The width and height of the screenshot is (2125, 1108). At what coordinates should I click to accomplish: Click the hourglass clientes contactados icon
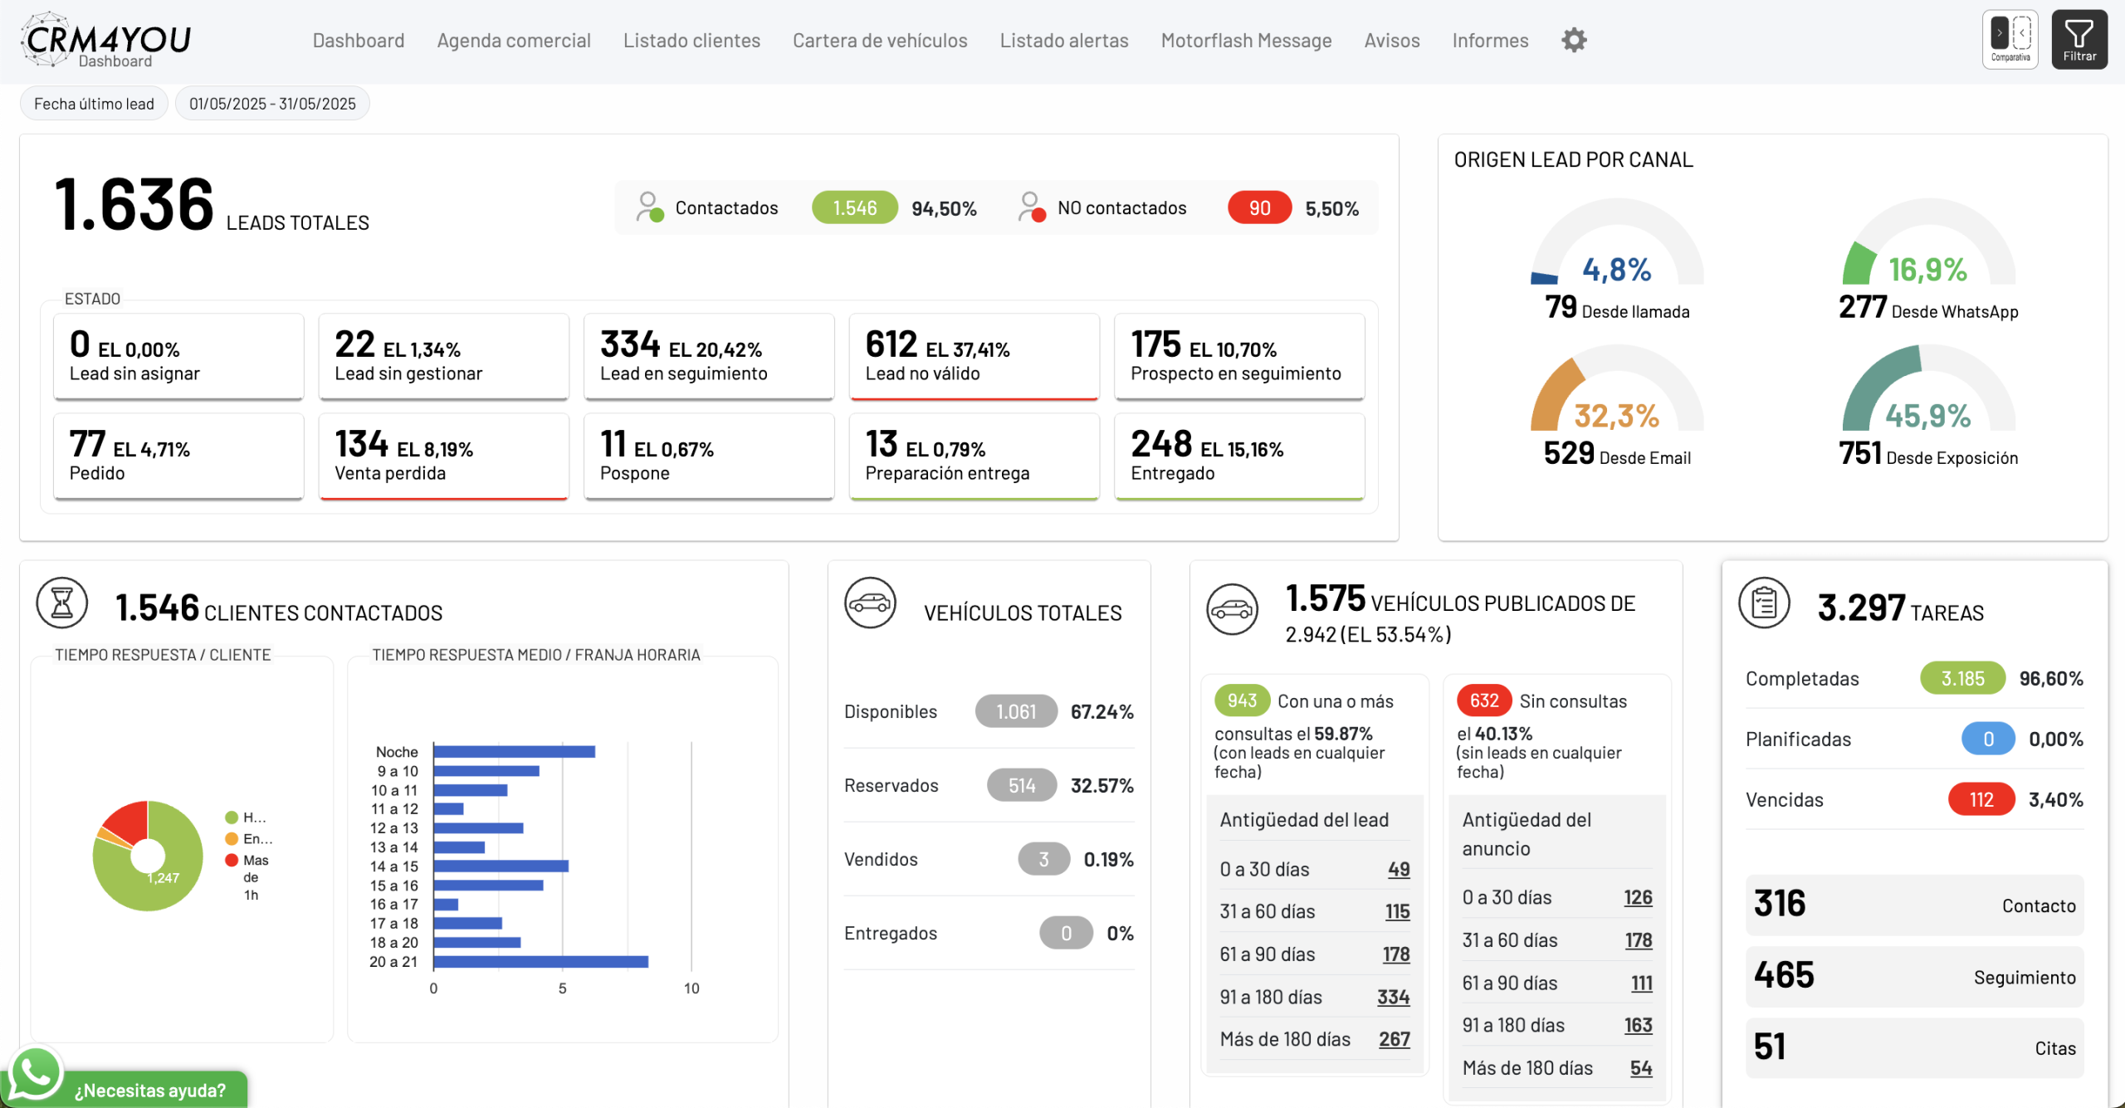[62, 603]
